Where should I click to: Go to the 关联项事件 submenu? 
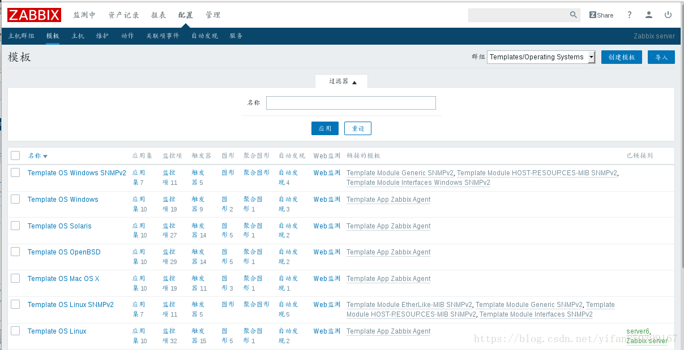pos(163,36)
